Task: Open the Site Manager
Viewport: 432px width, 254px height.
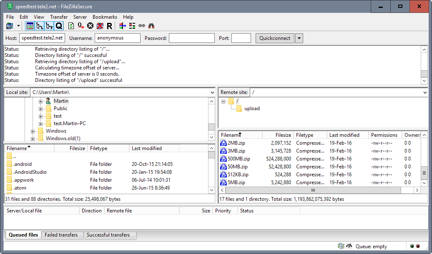Action: (10, 26)
